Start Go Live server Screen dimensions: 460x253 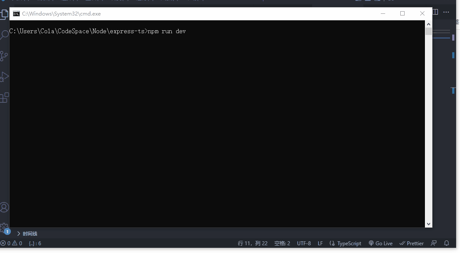click(x=380, y=244)
